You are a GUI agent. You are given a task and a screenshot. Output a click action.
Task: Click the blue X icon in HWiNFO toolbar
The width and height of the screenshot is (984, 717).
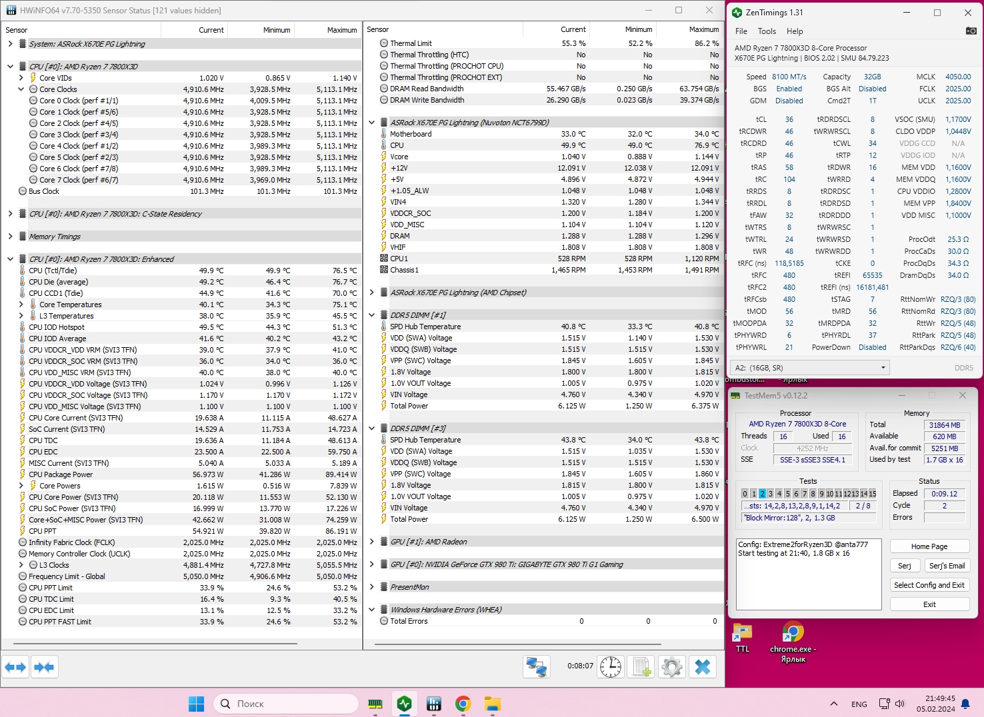pos(703,667)
